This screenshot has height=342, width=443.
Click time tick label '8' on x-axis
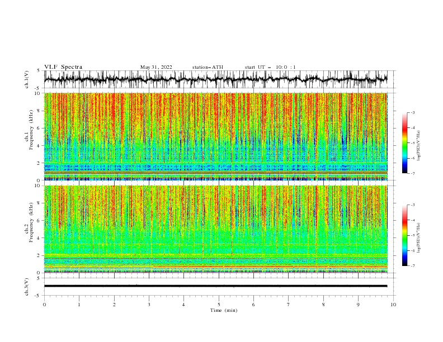pos(323,305)
